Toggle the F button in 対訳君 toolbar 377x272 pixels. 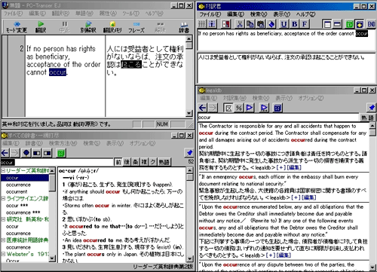pyautogui.click(x=305, y=24)
